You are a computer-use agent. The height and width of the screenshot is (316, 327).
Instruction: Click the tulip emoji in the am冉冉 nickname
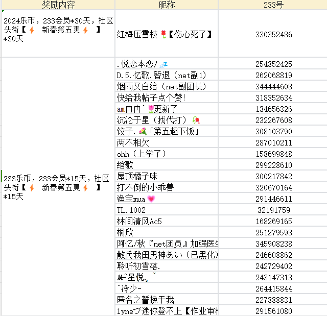point(150,109)
